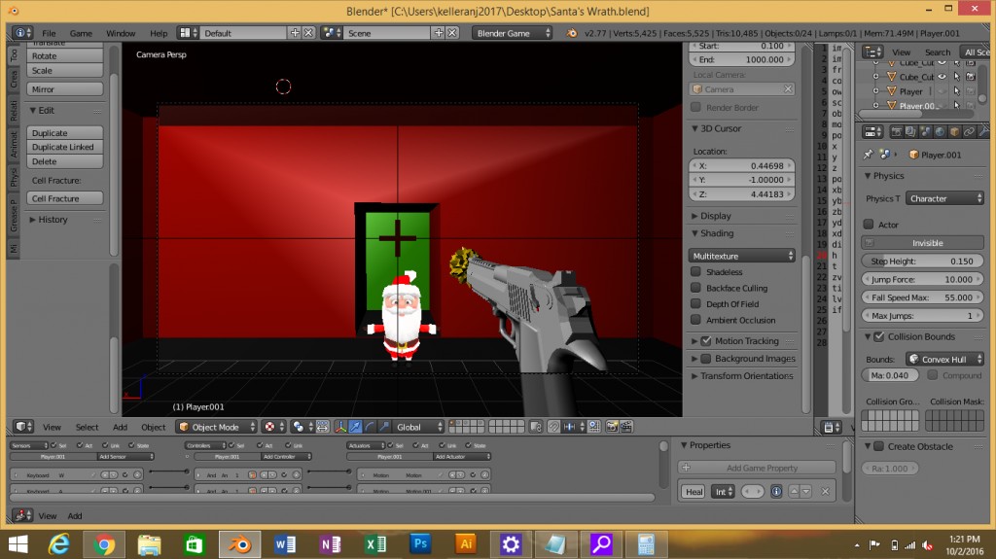Enable Depth Of Field checkbox
The height and width of the screenshot is (559, 996).
pyautogui.click(x=695, y=303)
